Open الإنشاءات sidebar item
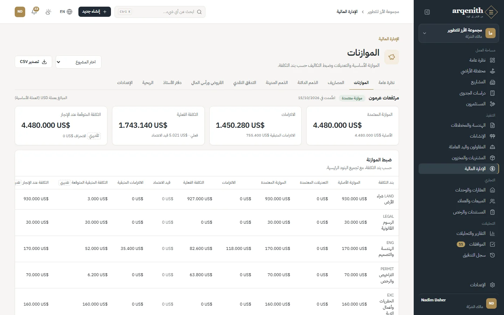Image resolution: width=504 pixels, height=315 pixels. pos(458,136)
